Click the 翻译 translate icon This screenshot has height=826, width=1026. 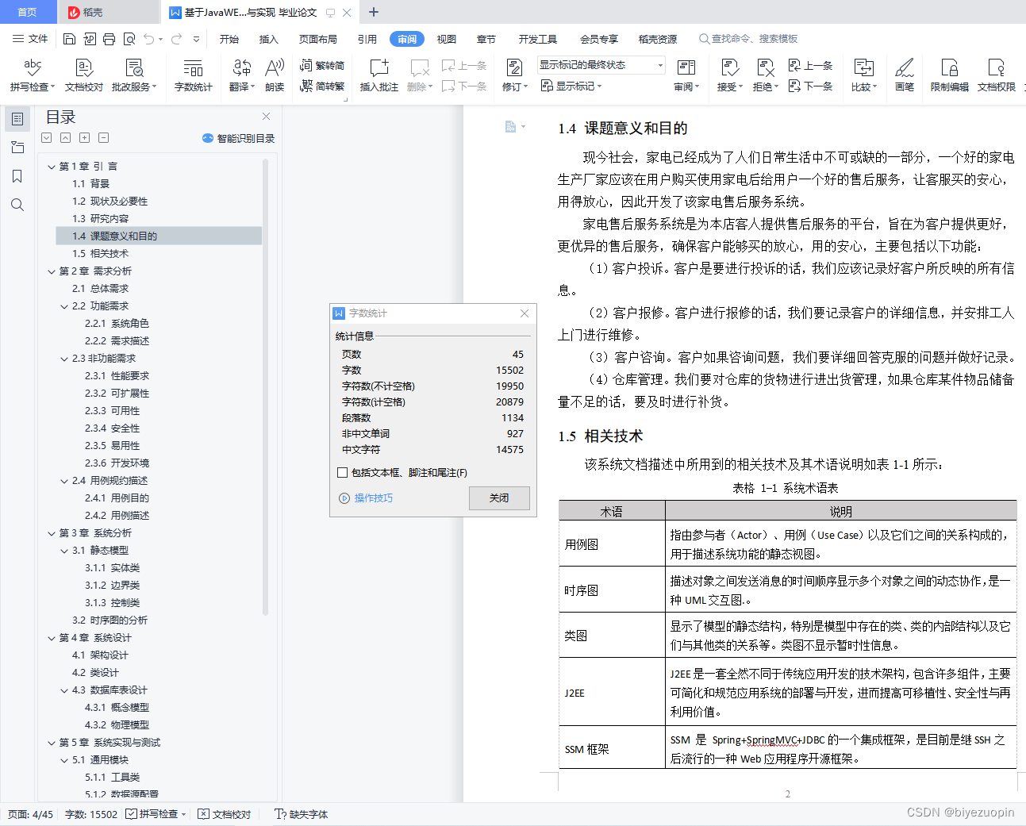(x=241, y=75)
